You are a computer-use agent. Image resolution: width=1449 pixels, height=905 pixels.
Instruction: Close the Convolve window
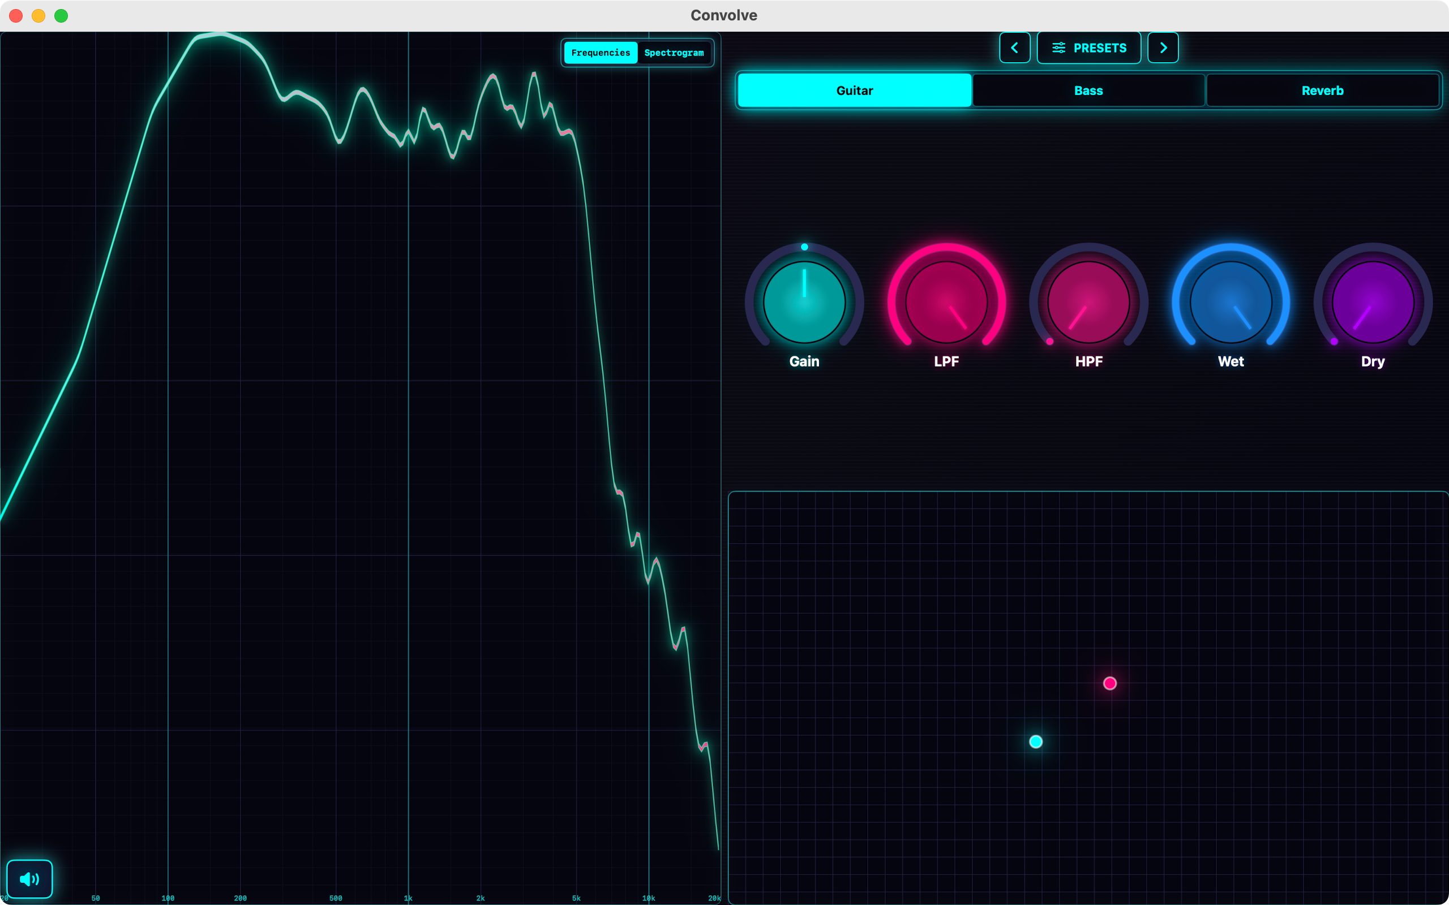(x=16, y=16)
